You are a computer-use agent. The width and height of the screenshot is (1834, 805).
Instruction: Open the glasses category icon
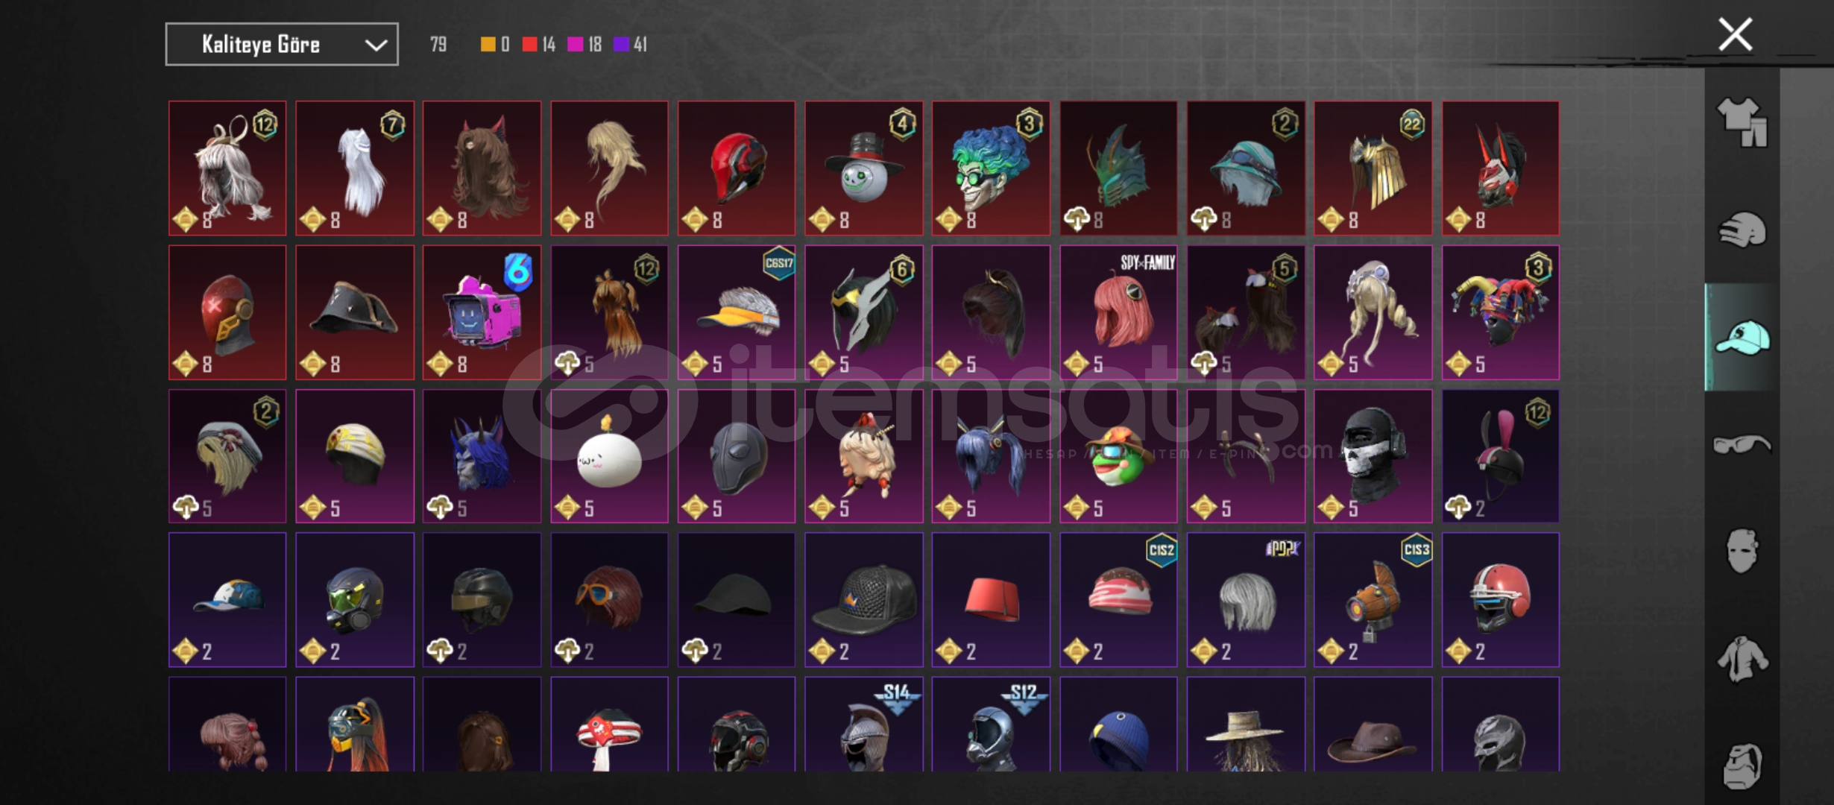click(1742, 445)
